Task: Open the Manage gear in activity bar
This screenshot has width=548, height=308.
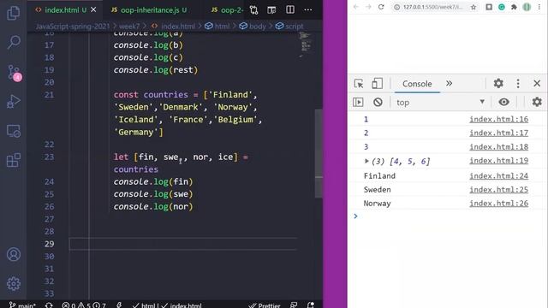Action: click(14, 283)
